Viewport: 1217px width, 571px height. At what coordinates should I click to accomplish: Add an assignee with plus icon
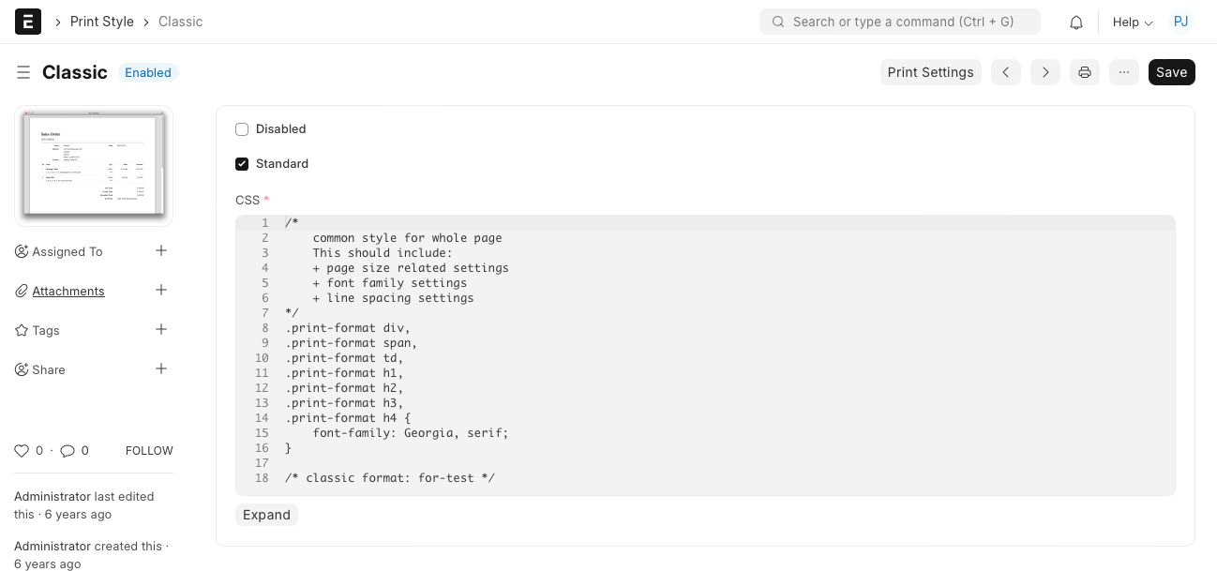click(x=161, y=250)
